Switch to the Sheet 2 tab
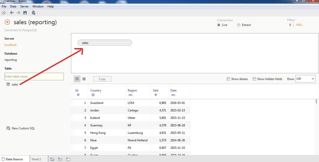 39,159
